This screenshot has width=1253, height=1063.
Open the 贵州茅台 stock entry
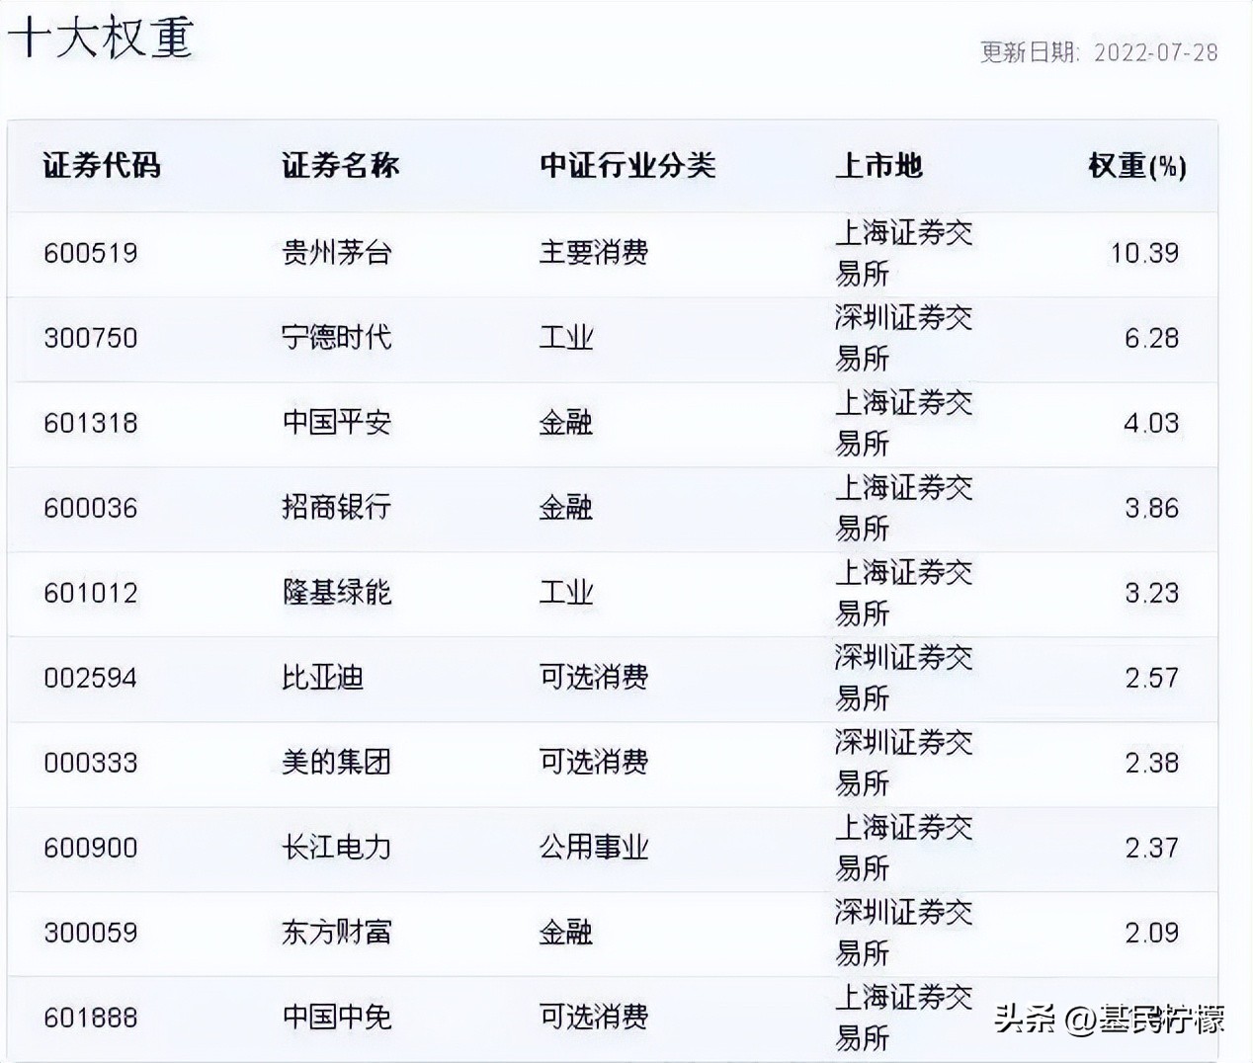(x=339, y=252)
